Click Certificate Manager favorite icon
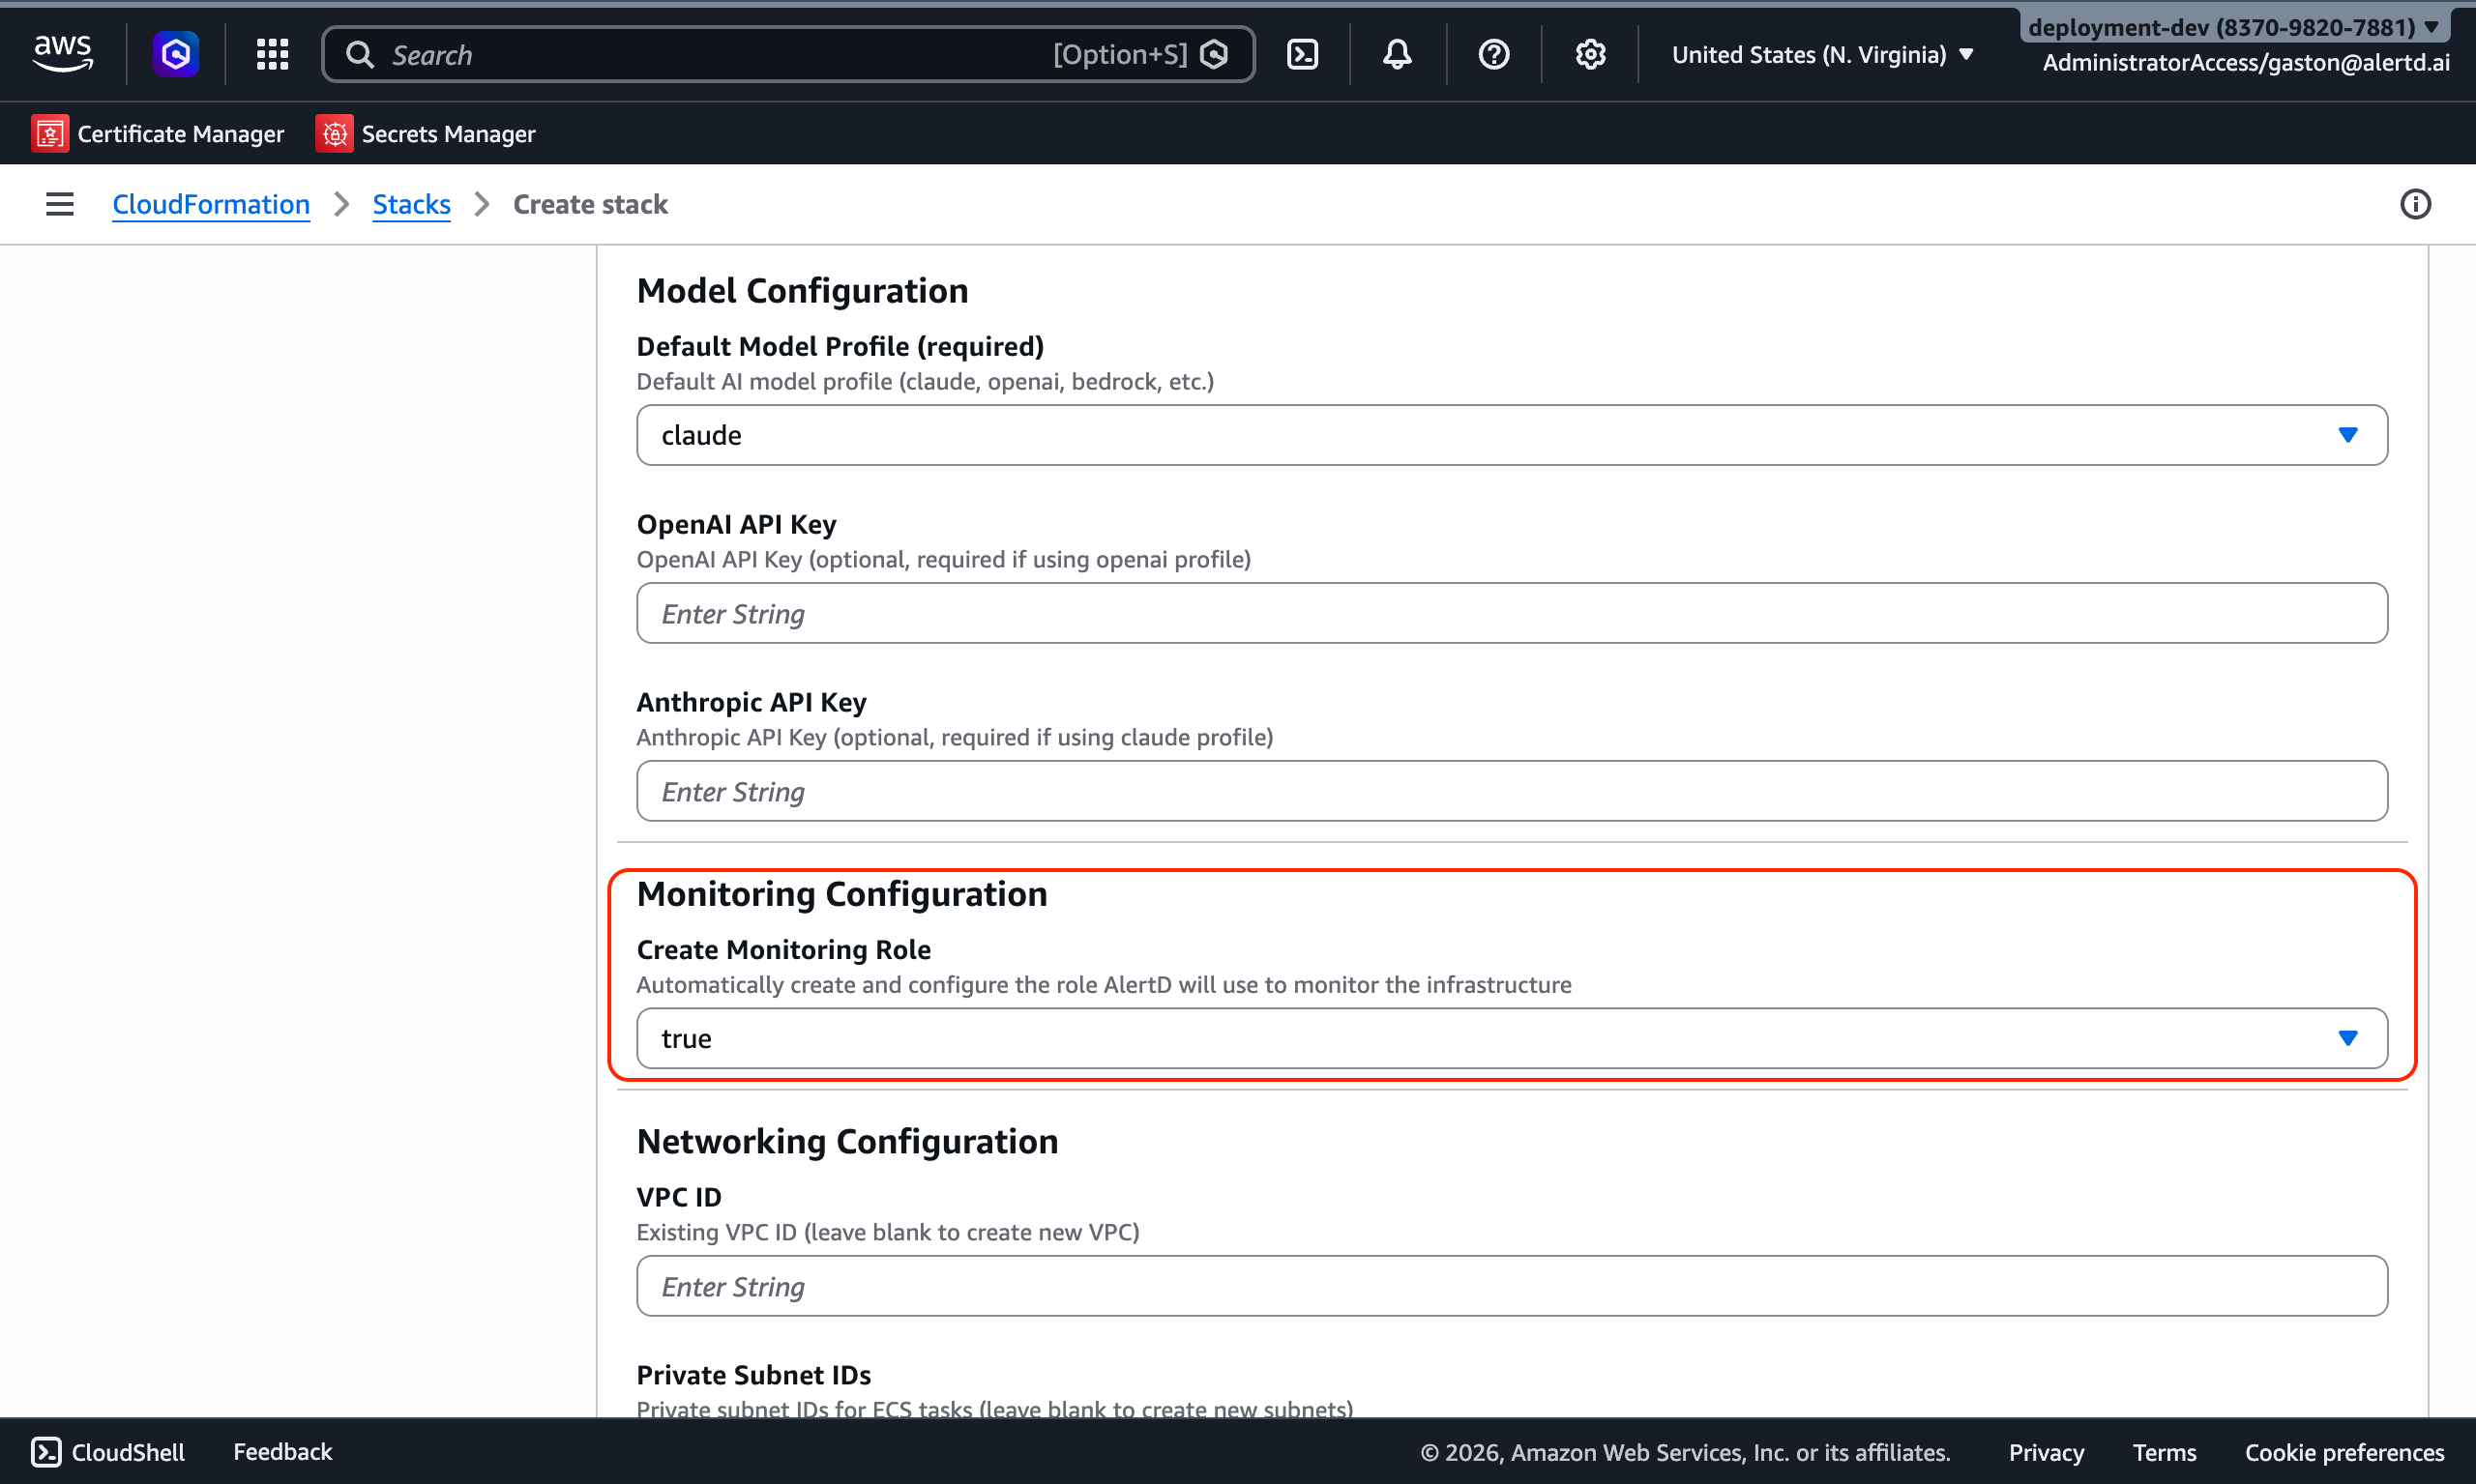The width and height of the screenshot is (2476, 1484). [50, 133]
